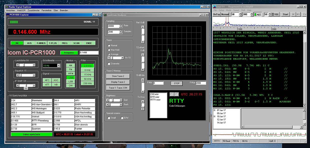The width and height of the screenshot is (310, 148).
Task: Click the Store Trace 2 button
Action: [x=118, y=76]
